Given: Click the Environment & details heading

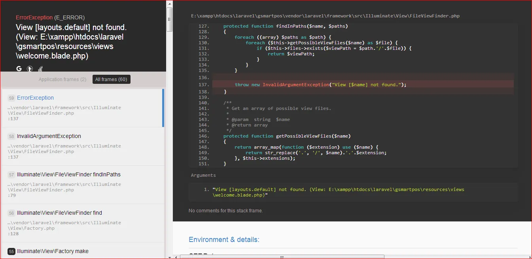Looking at the screenshot, I should pyautogui.click(x=224, y=240).
